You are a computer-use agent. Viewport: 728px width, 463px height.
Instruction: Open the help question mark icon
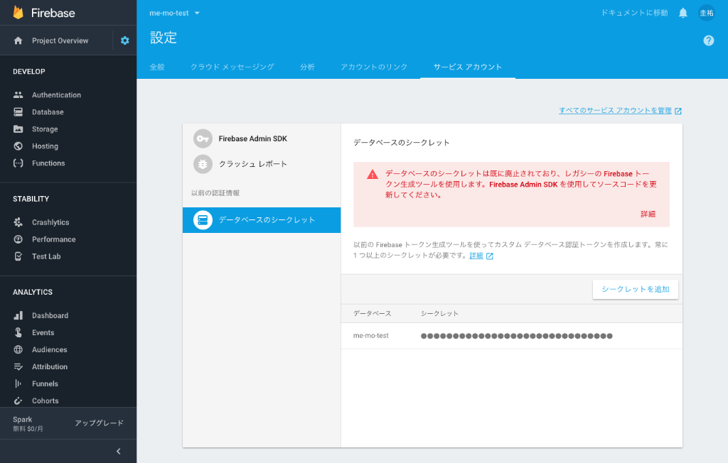[709, 40]
